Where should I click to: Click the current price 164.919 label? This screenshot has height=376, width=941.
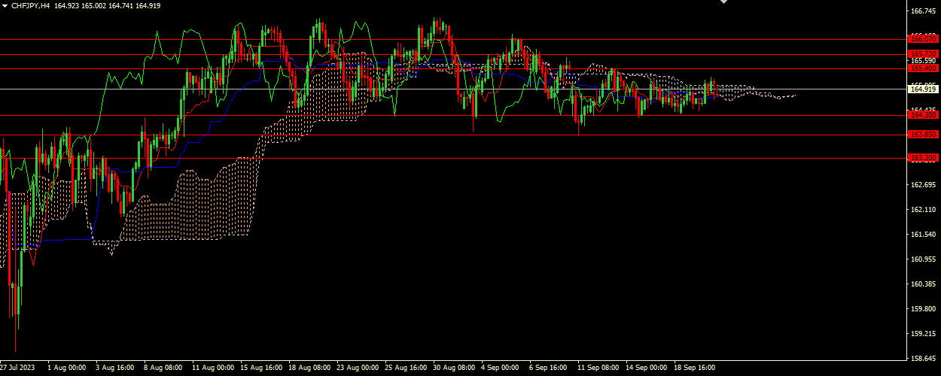(923, 89)
